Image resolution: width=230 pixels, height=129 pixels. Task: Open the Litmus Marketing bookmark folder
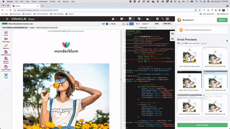(x=41, y=14)
